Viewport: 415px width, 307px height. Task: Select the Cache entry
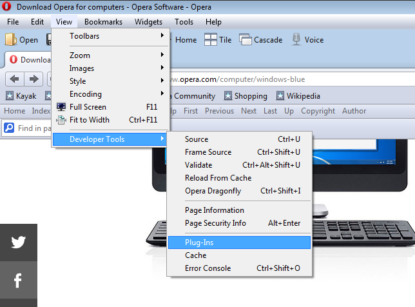[239, 255]
